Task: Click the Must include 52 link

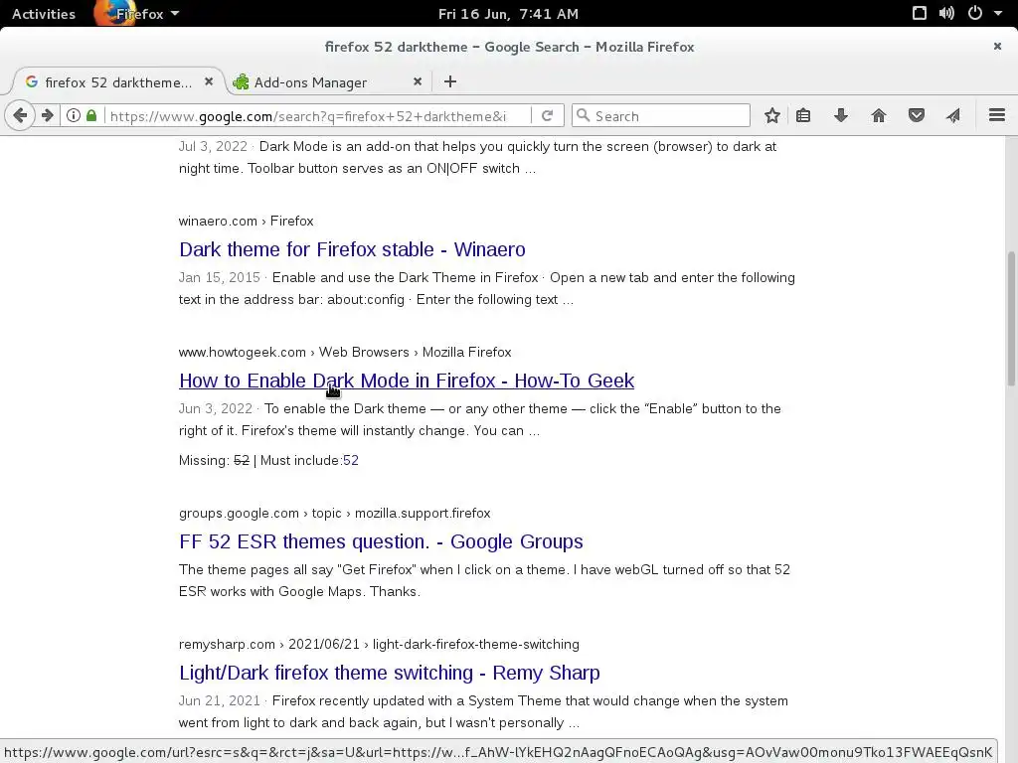Action: [351, 460]
